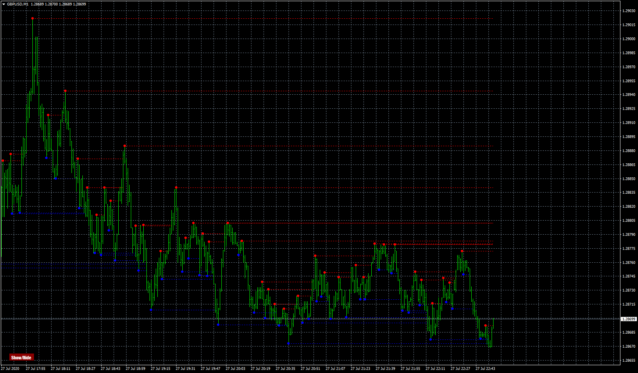Click time axis label 27 Jul 19:47
638x373 pixels.
click(x=210, y=369)
